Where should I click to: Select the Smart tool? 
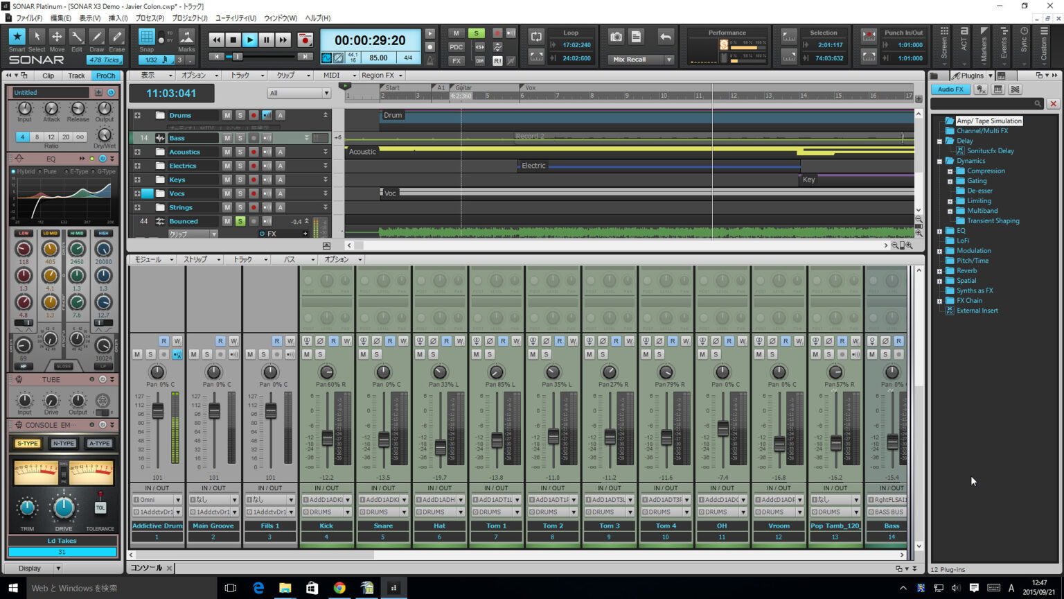17,37
